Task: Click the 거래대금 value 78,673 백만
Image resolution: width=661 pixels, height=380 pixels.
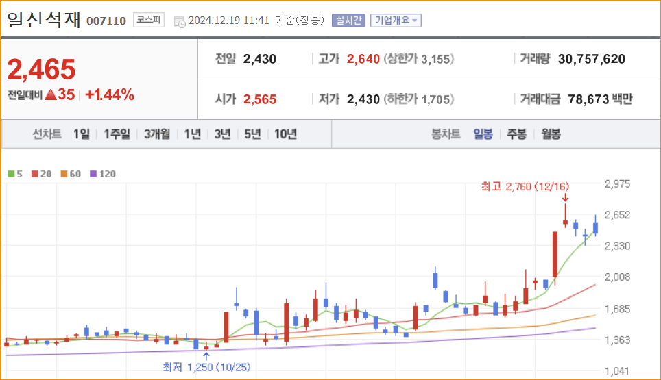Action: point(600,99)
